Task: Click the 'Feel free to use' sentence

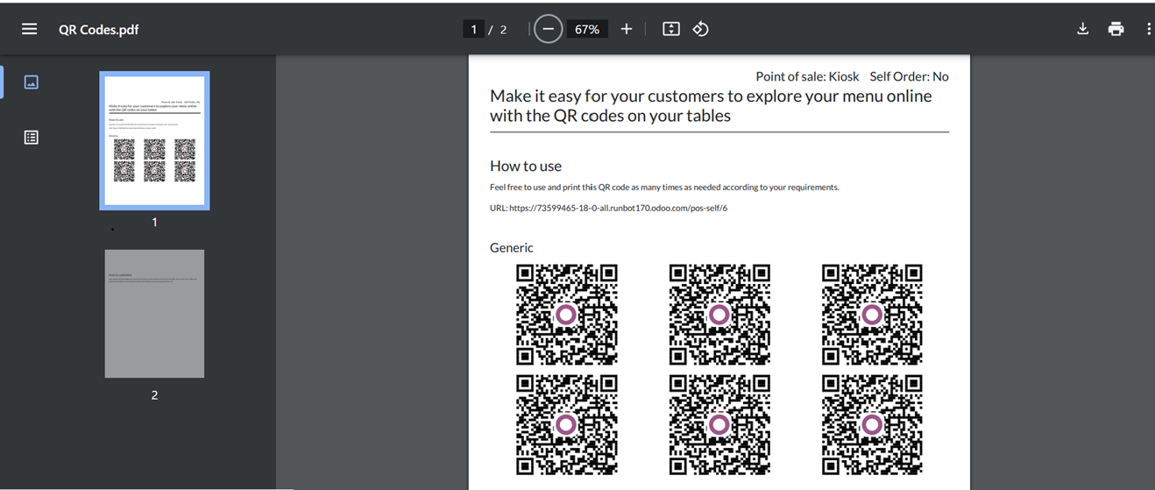Action: click(x=664, y=187)
